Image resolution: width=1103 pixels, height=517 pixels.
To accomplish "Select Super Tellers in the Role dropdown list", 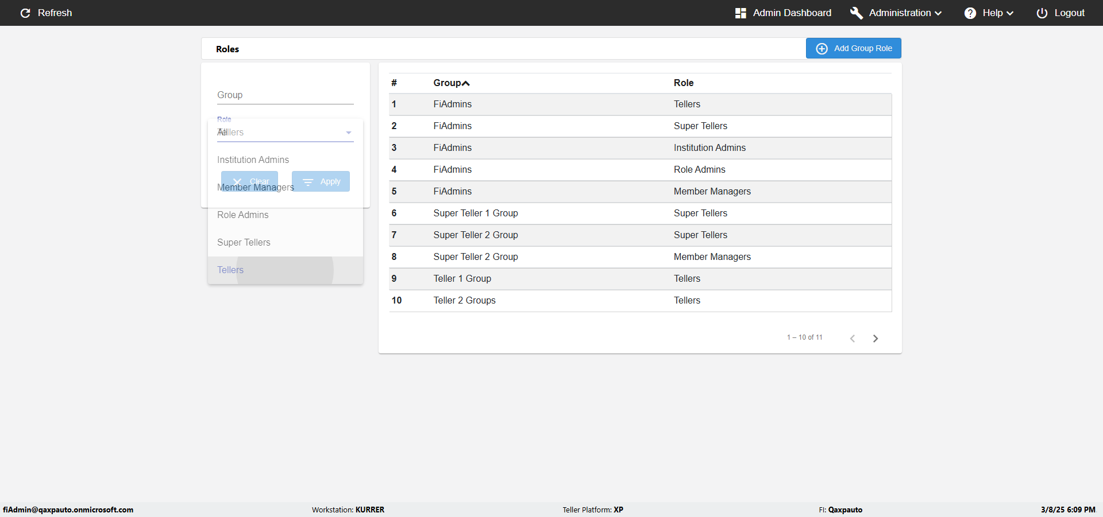I will click(286, 242).
